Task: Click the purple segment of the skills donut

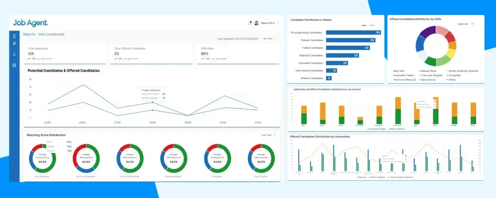Action: [429, 32]
